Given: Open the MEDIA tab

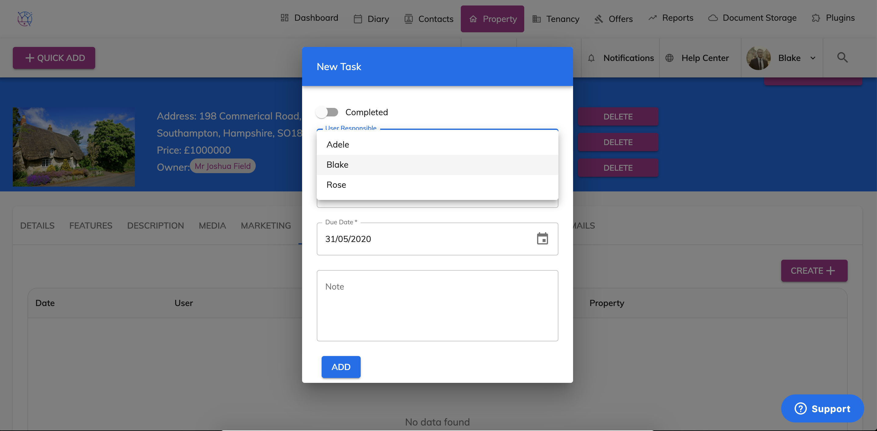Looking at the screenshot, I should point(212,226).
